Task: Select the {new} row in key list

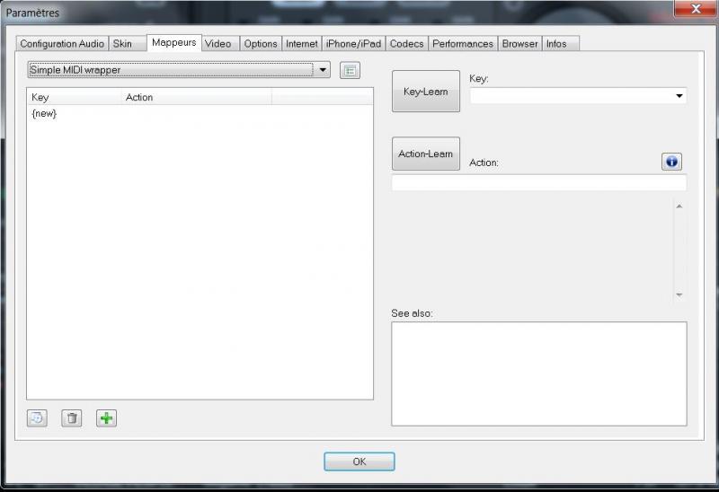Action: 200,113
